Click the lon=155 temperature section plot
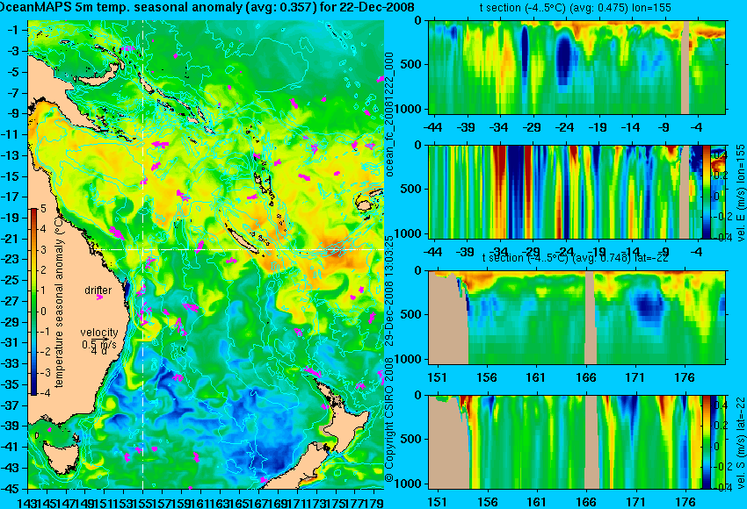The width and height of the screenshot is (747, 509). (577, 67)
